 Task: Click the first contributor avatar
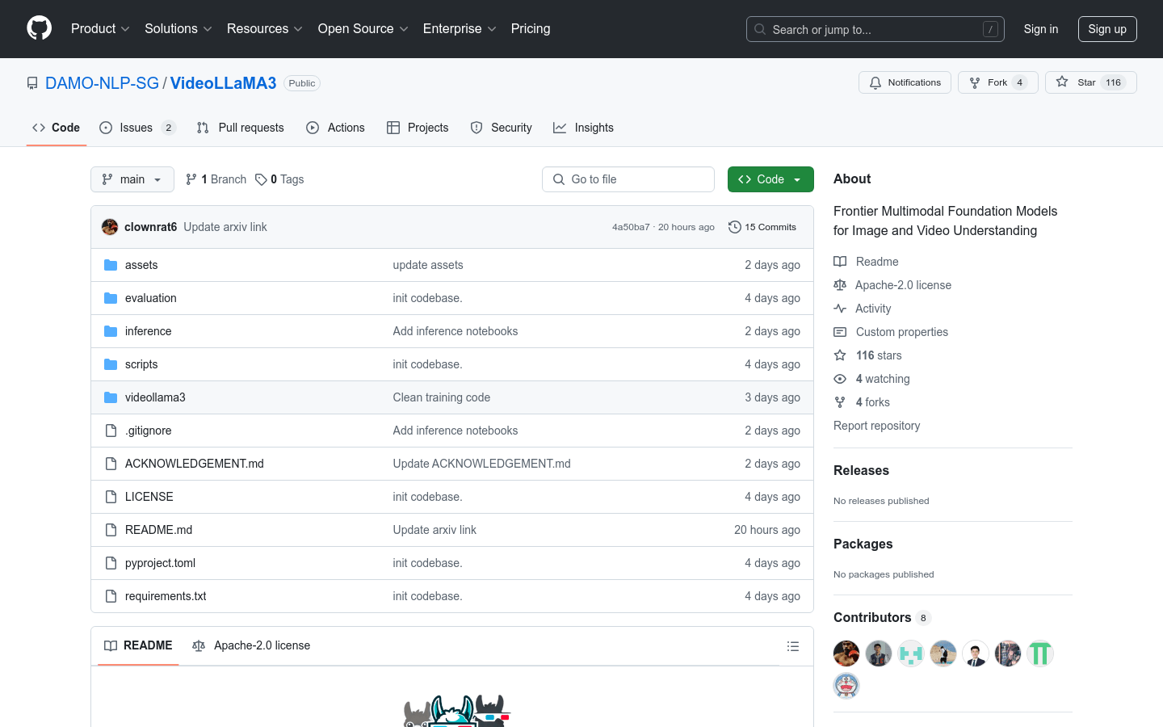pyautogui.click(x=846, y=653)
